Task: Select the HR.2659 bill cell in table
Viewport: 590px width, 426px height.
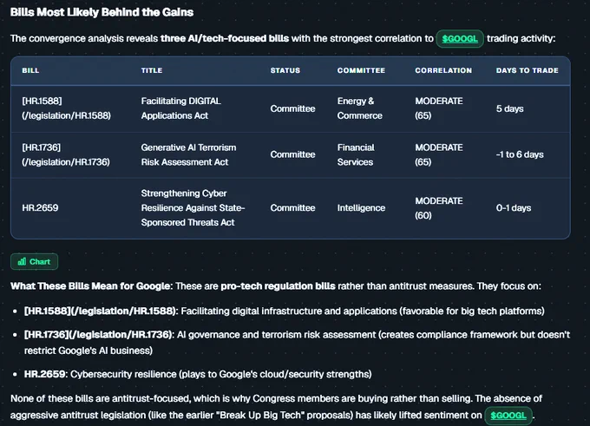Action: (40, 207)
